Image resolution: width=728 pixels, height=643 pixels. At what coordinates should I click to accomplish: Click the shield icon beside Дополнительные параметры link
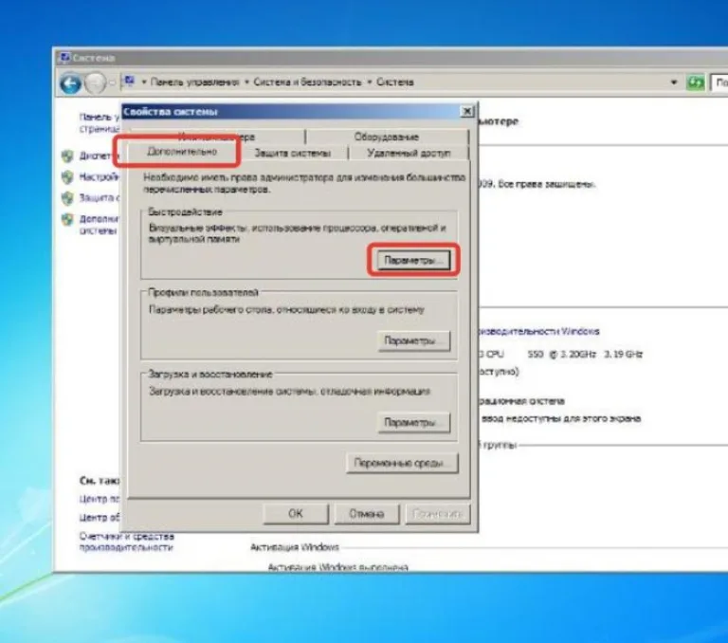[68, 219]
